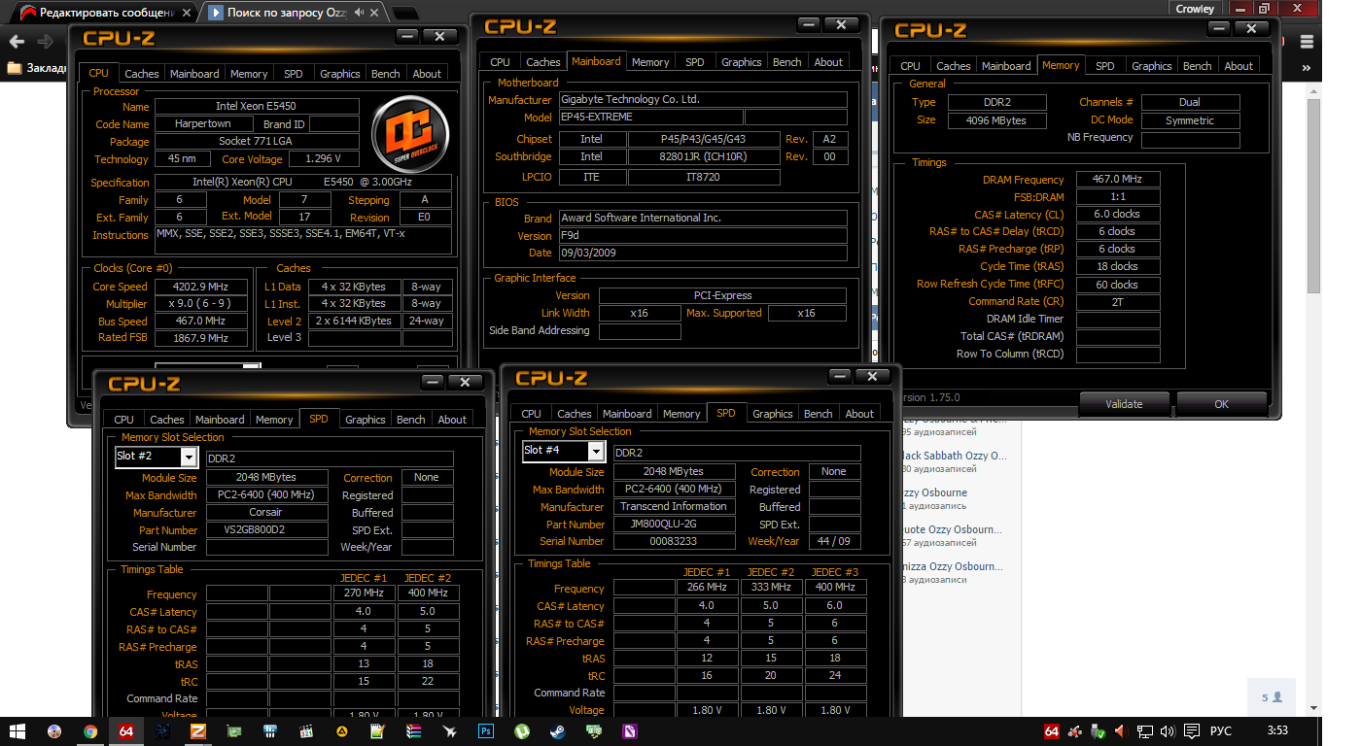Click the browser page vertical scrollbar
Screen dimensions: 1361x746
pyautogui.click(x=1313, y=194)
